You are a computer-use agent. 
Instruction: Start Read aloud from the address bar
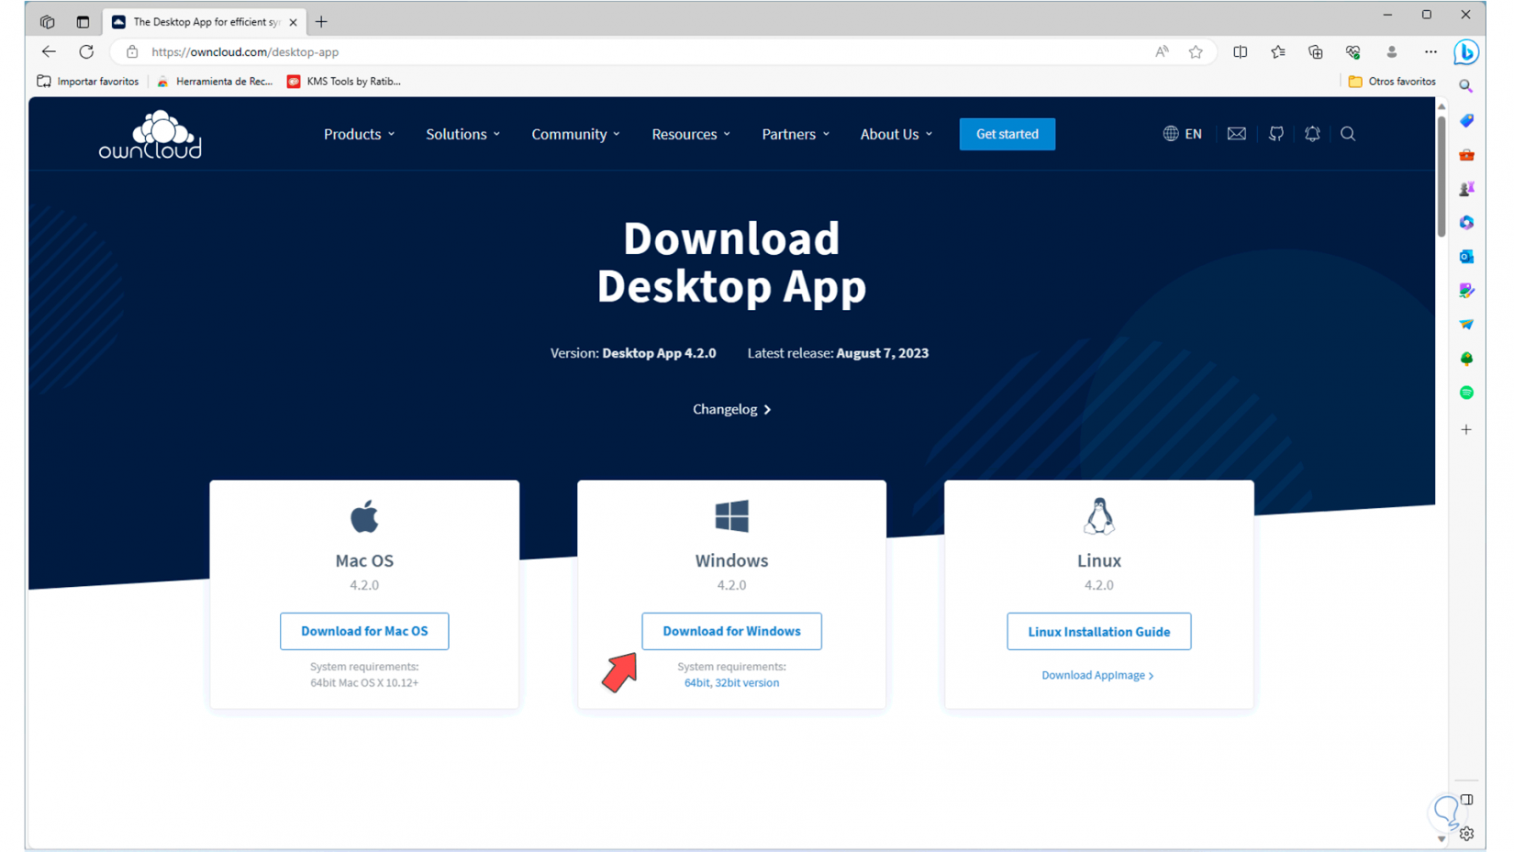pyautogui.click(x=1162, y=52)
